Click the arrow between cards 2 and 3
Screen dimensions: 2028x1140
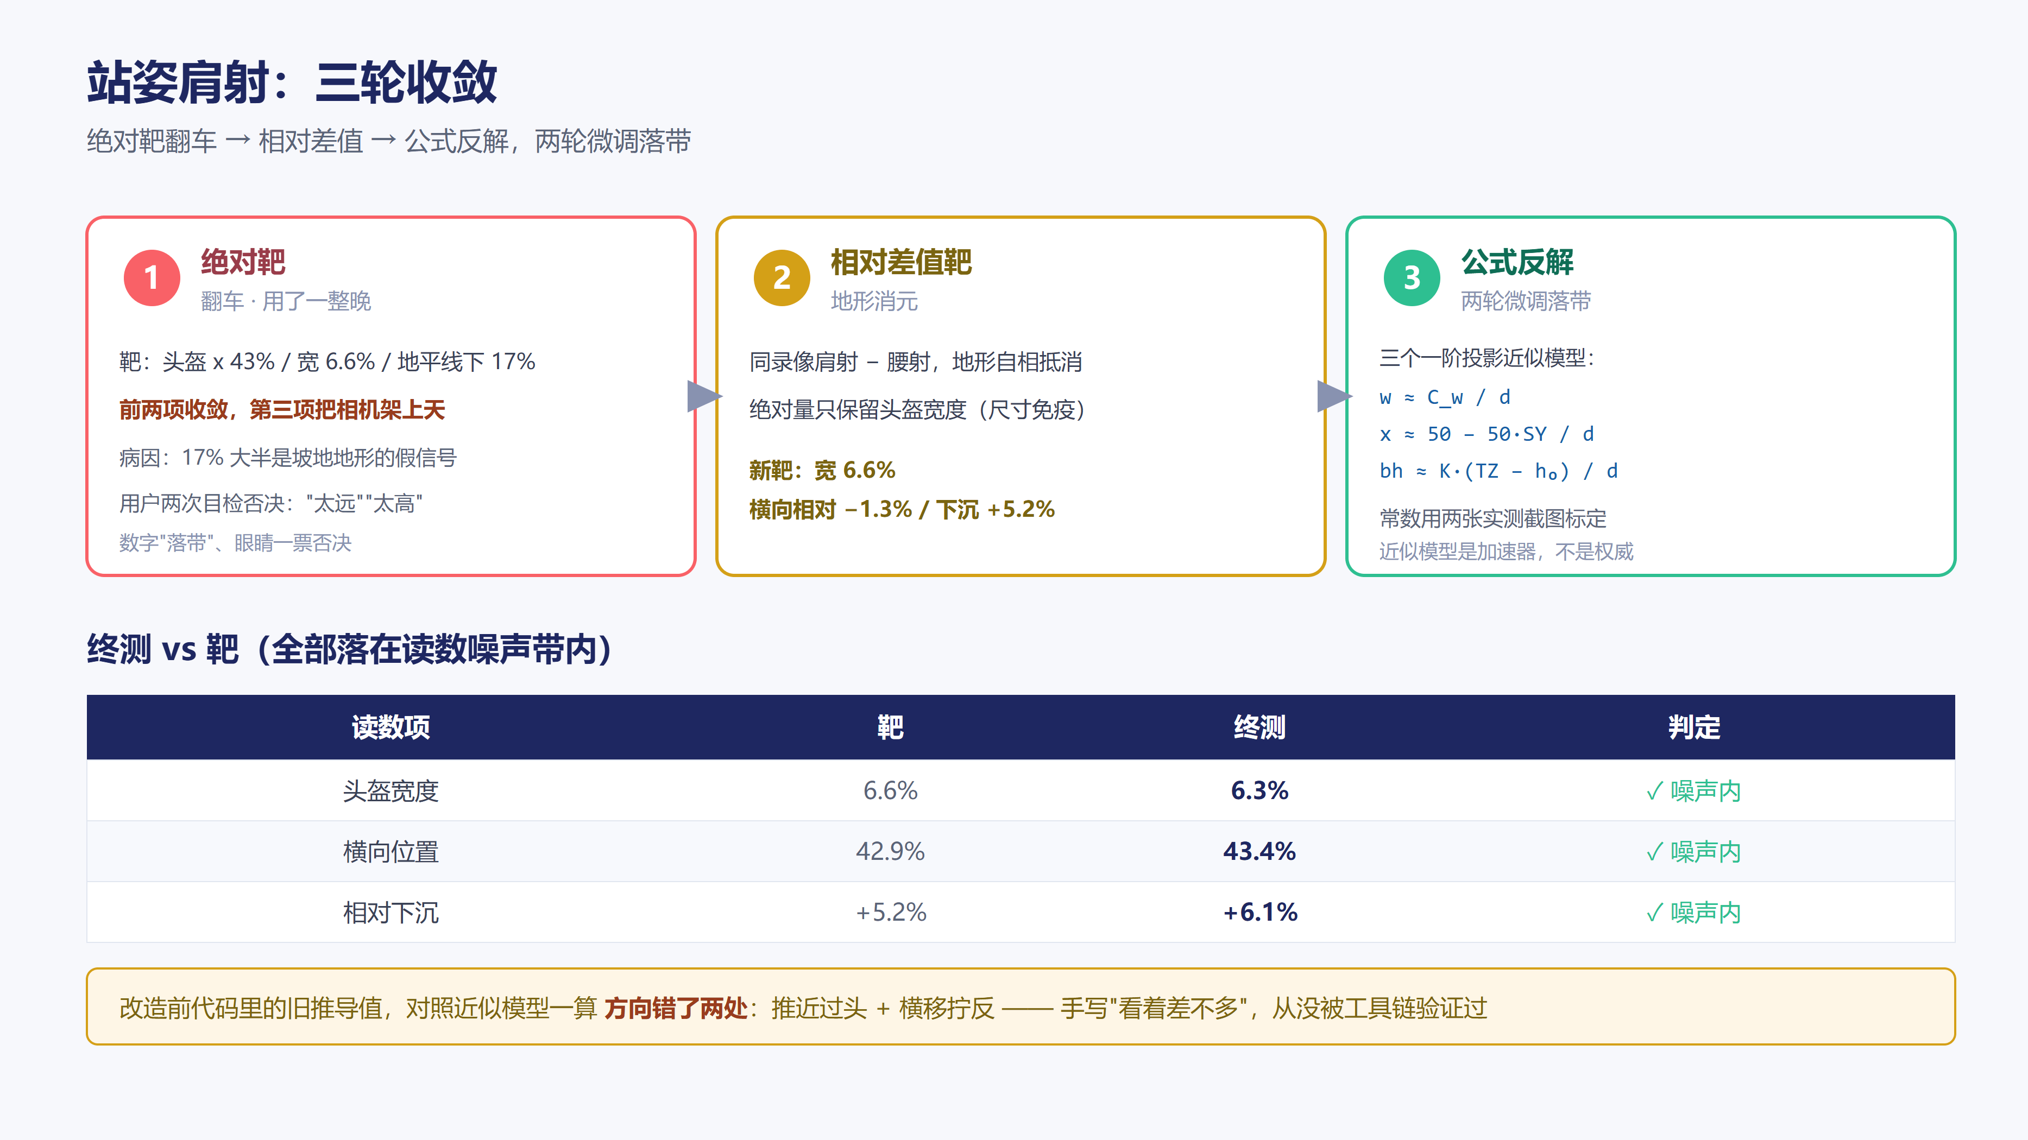(x=1334, y=396)
